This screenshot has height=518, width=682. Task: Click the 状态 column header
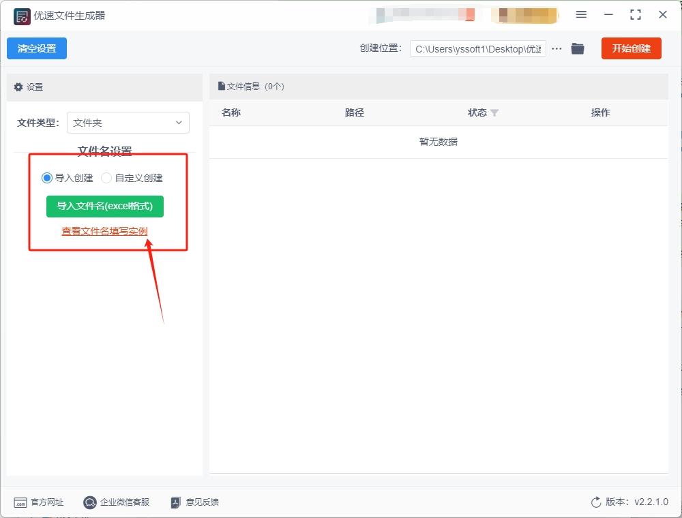pos(477,112)
